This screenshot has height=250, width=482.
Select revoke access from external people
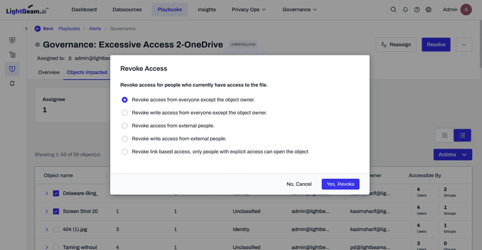[125, 126]
